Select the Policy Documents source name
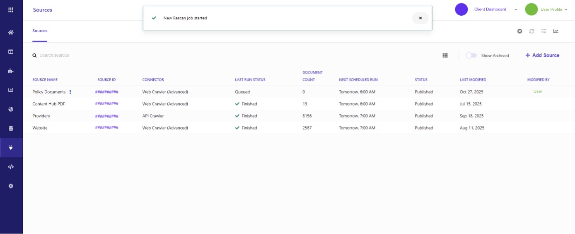The height and width of the screenshot is (234, 575). (49, 92)
